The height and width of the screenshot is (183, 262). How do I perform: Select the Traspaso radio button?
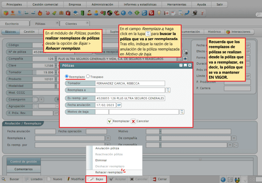coord(88,76)
